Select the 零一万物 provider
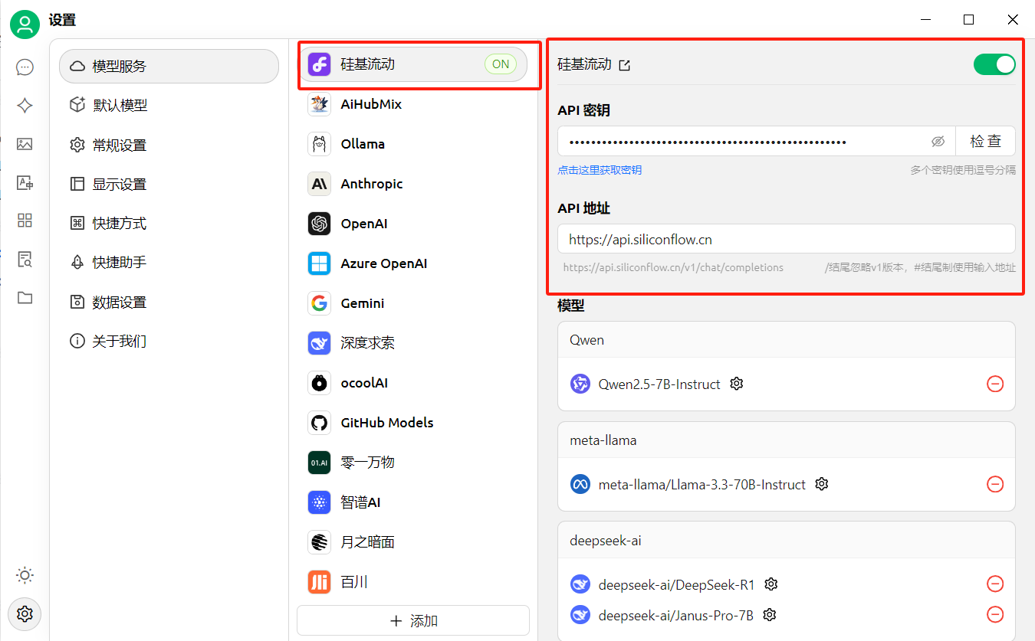Viewport: 1035px width, 641px height. 413,463
